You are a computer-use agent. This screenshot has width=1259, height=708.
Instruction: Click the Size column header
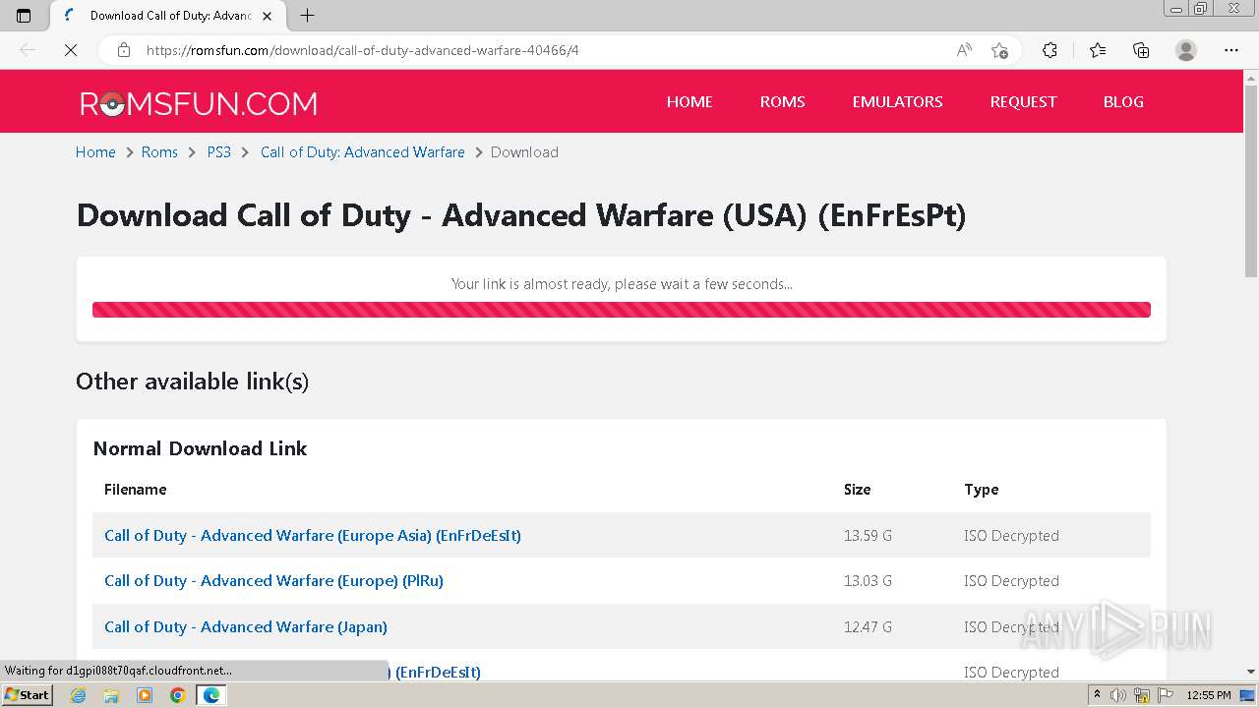[x=857, y=490]
